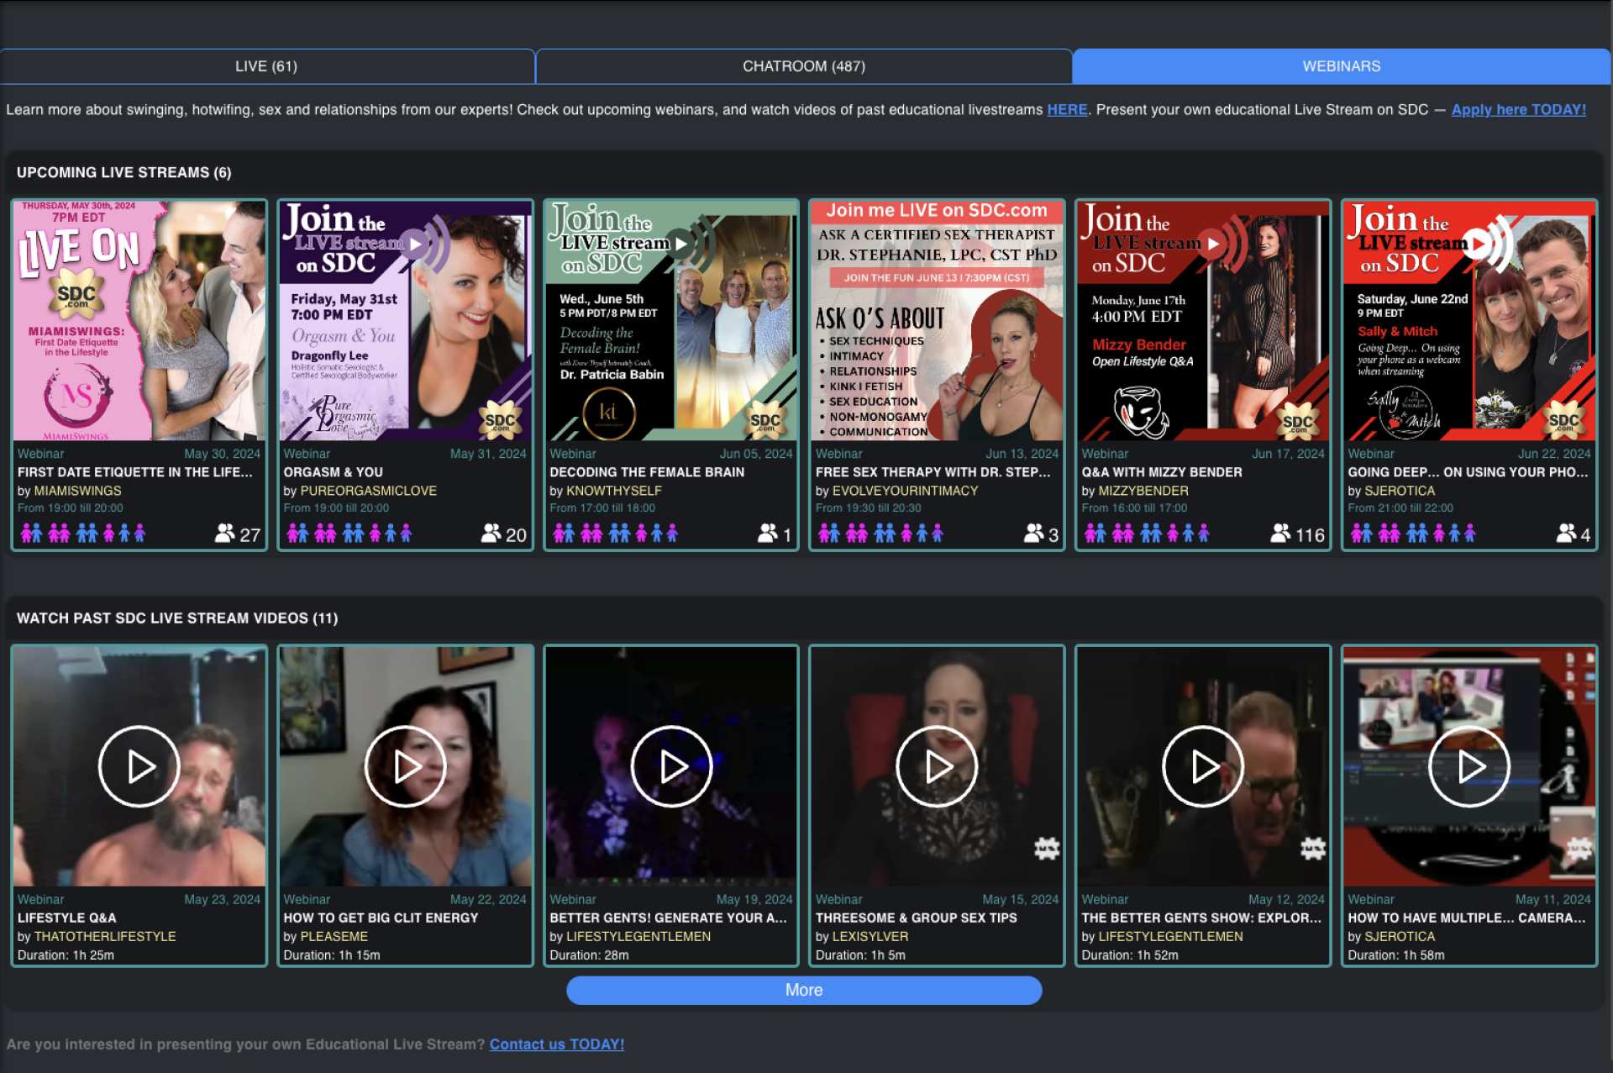Click badge icon on Better Gents Show video

click(x=1313, y=848)
